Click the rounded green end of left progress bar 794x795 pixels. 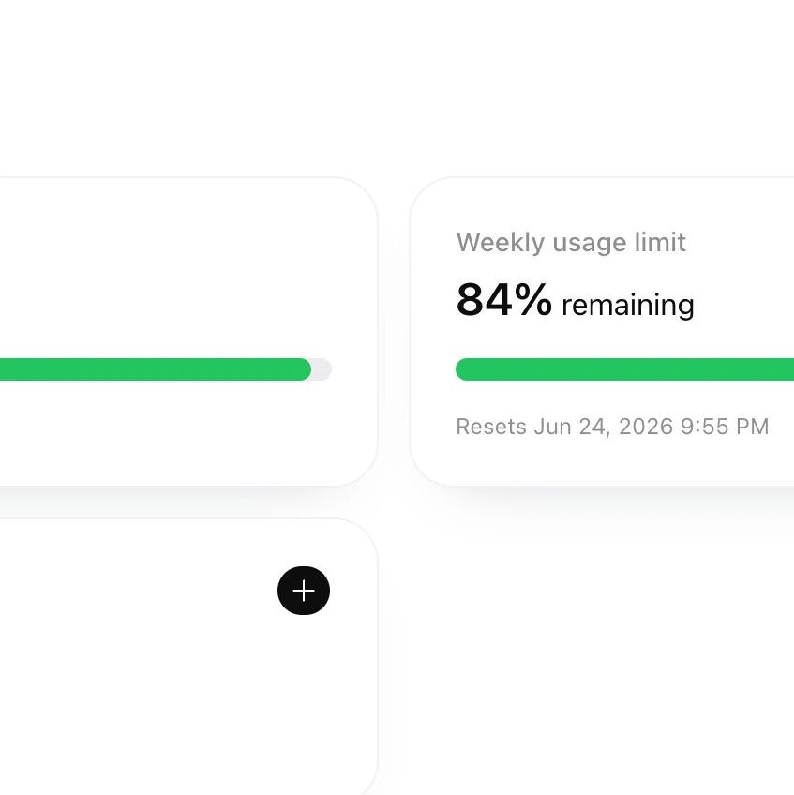[303, 369]
